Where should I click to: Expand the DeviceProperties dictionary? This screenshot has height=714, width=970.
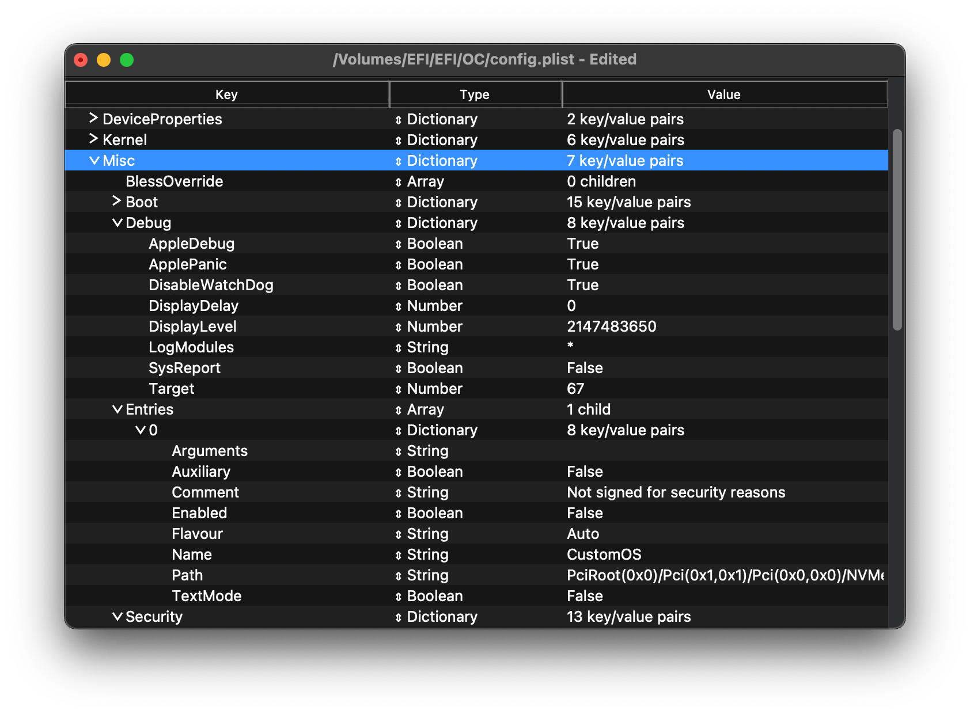(93, 119)
